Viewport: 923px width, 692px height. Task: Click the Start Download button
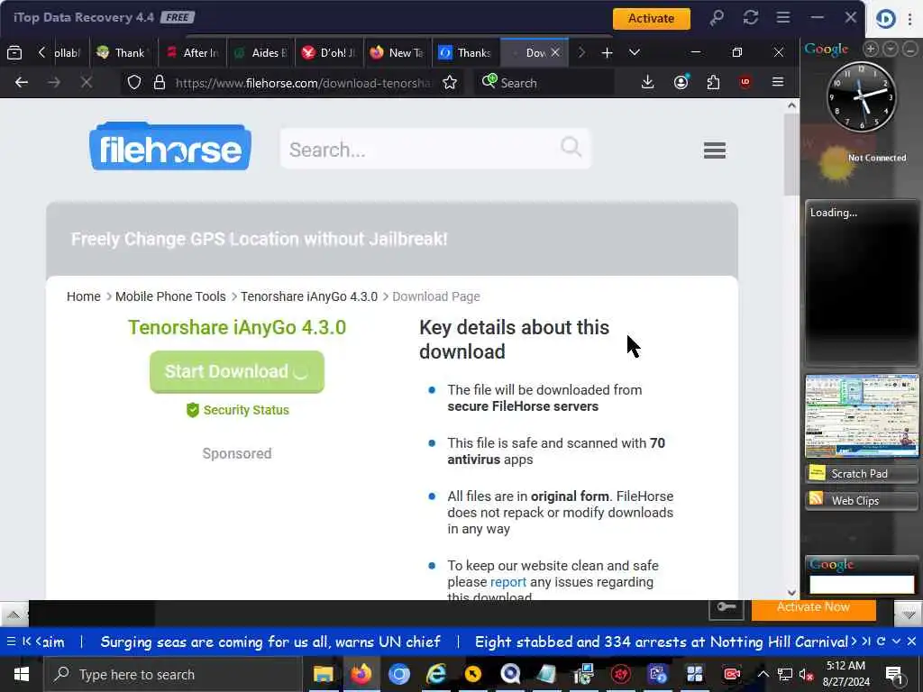(x=237, y=372)
